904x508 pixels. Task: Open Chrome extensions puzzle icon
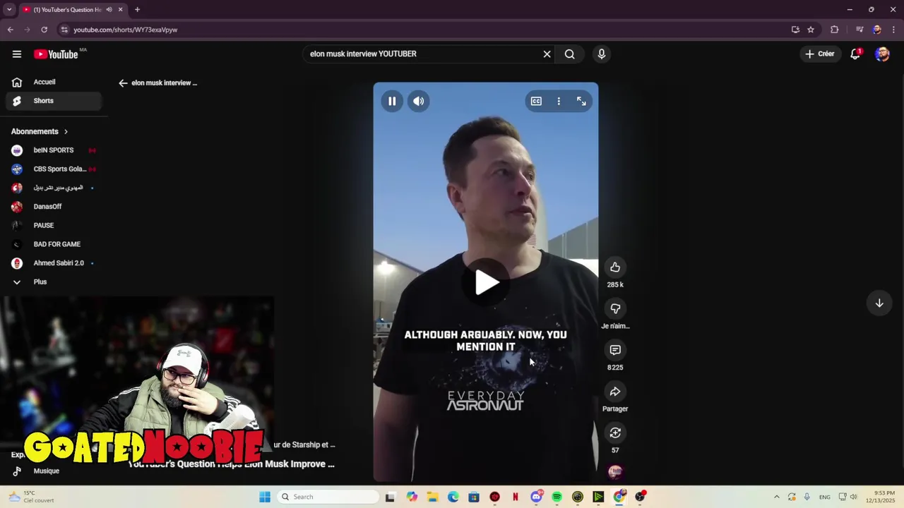(834, 30)
